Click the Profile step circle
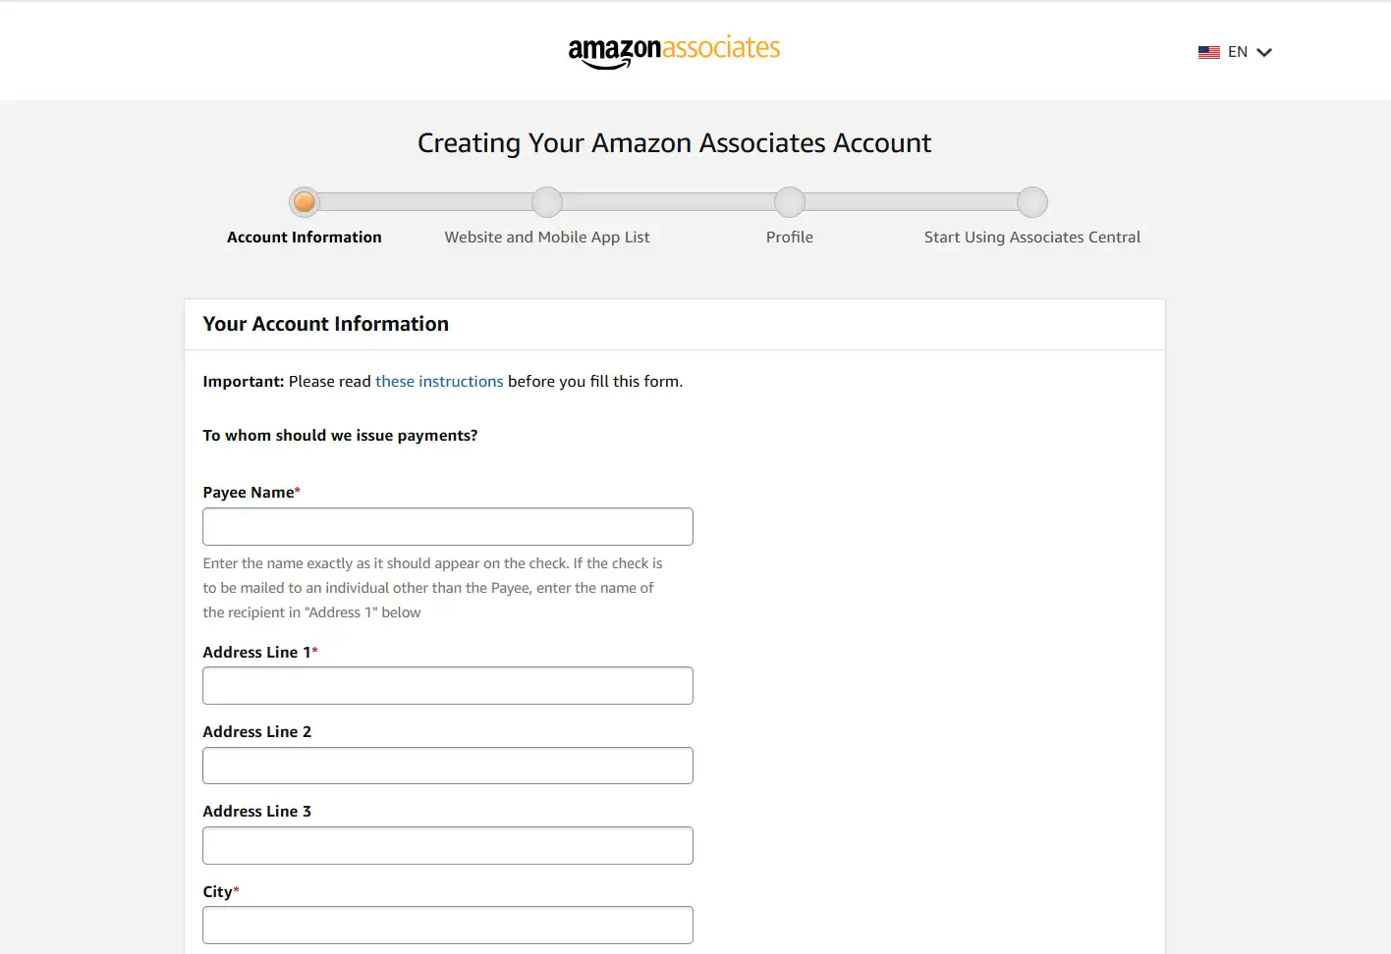The height and width of the screenshot is (954, 1391). point(790,202)
